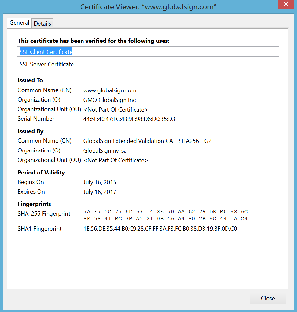Click the Issued By heading
297x312 pixels.
[x=30, y=131]
